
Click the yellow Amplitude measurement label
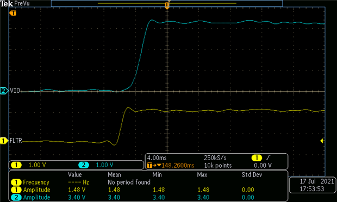[x=37, y=190]
